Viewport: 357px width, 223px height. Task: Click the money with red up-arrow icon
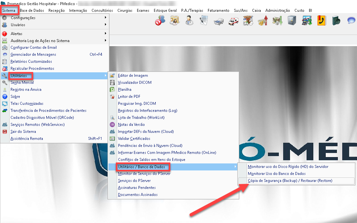click(x=263, y=21)
